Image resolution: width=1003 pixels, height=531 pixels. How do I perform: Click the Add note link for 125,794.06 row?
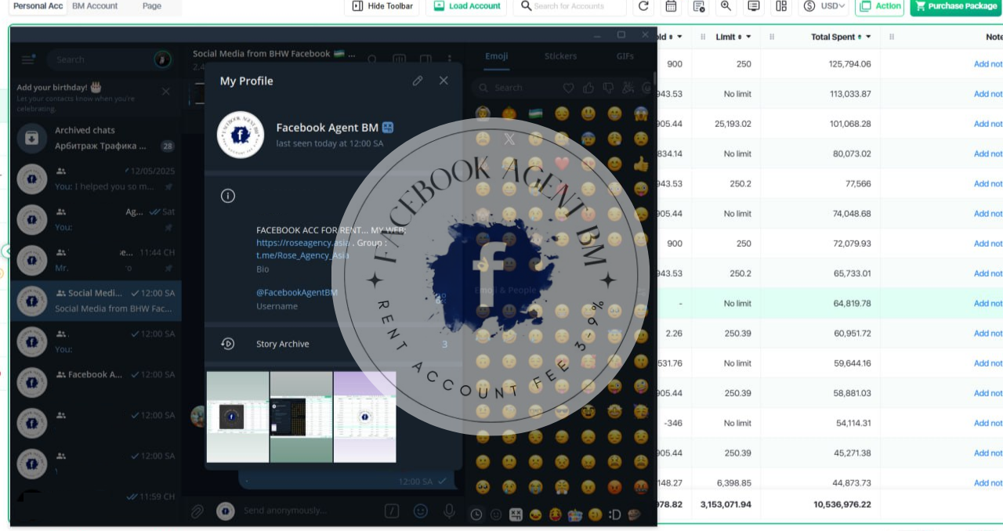(987, 64)
